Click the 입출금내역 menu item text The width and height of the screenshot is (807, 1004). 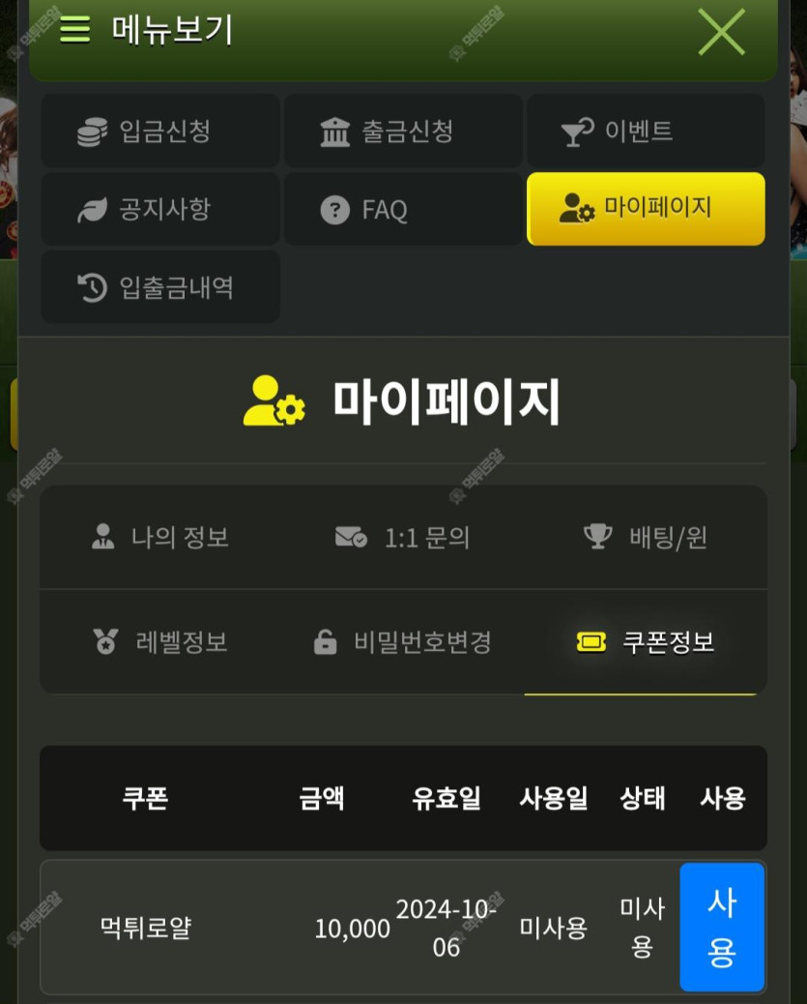(x=177, y=287)
